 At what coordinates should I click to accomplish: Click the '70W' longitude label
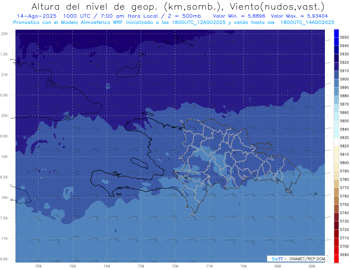[x=244, y=266]
